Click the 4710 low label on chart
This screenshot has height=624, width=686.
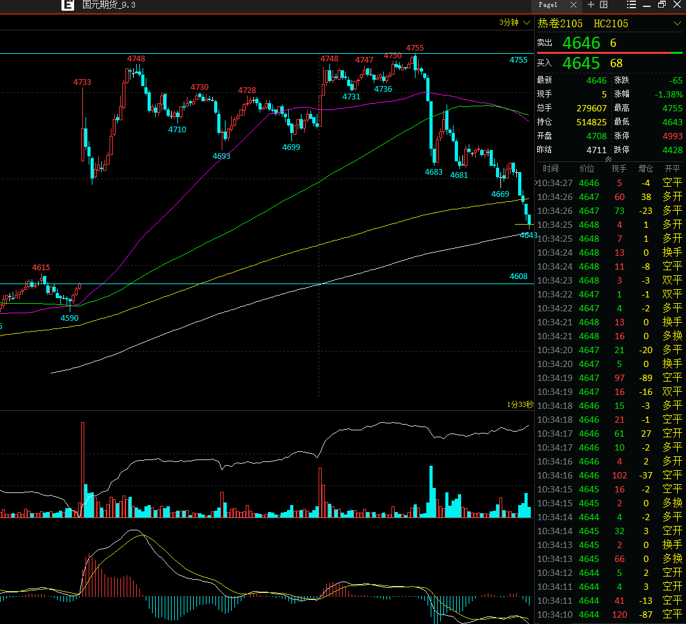coord(177,129)
